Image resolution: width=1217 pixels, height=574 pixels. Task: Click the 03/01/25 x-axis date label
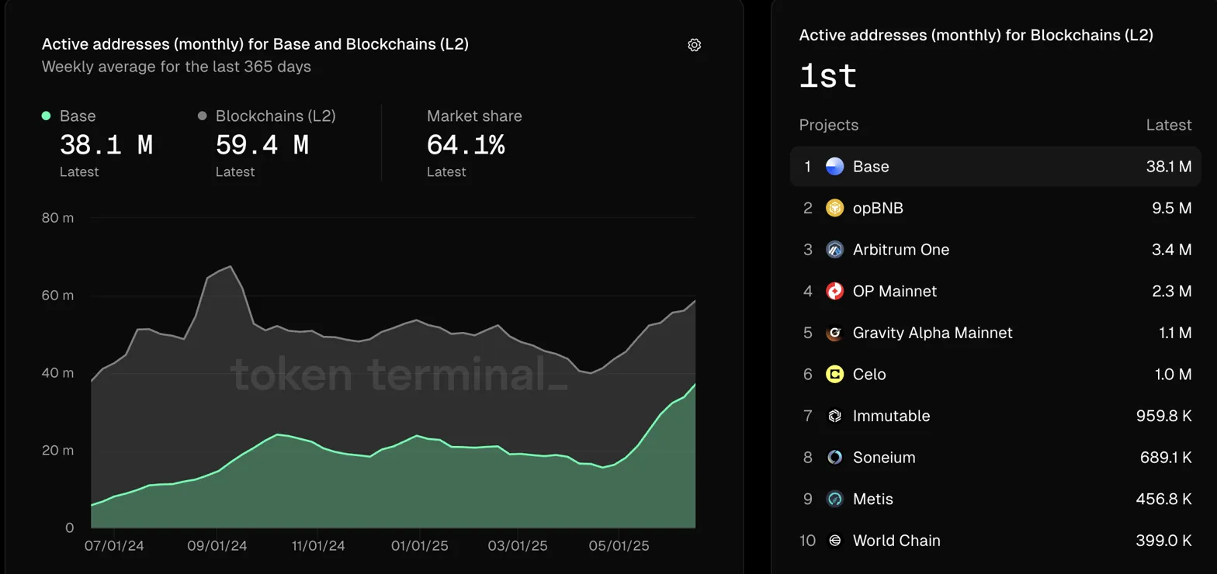(518, 546)
